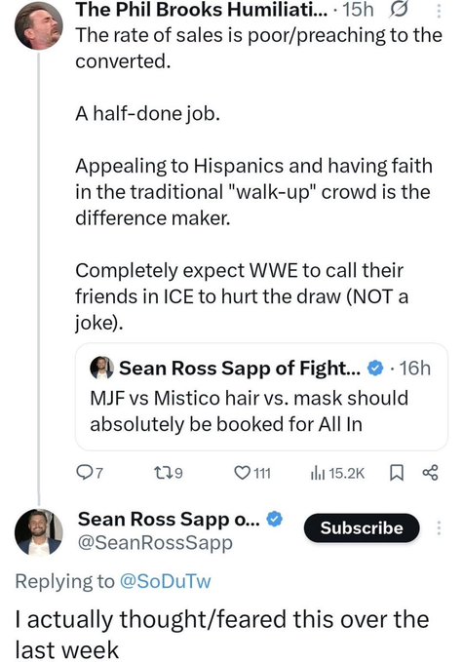This screenshot has height=662, width=463.
Task: Open @SeanRossSapp handle
Action: [x=155, y=543]
